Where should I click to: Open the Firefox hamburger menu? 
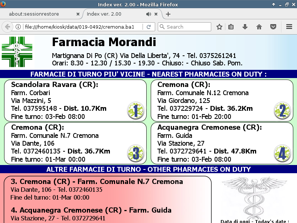point(289,27)
